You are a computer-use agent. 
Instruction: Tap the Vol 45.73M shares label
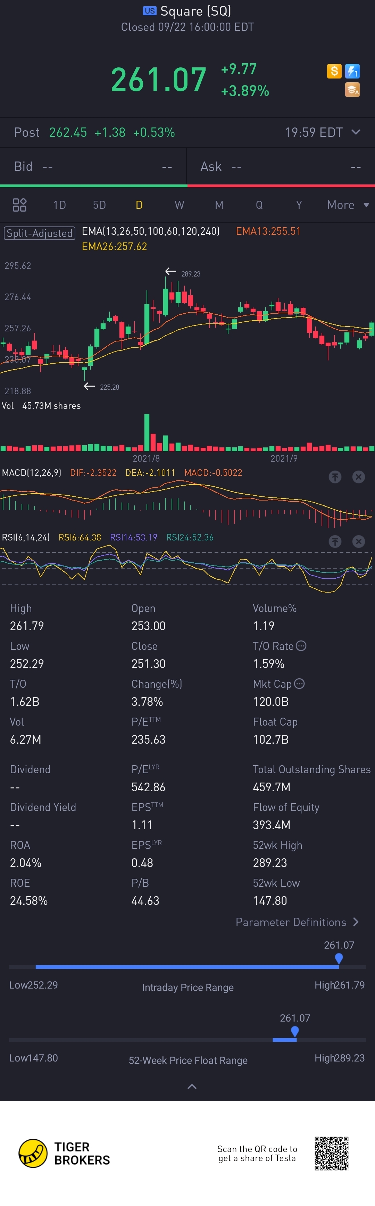click(x=41, y=406)
